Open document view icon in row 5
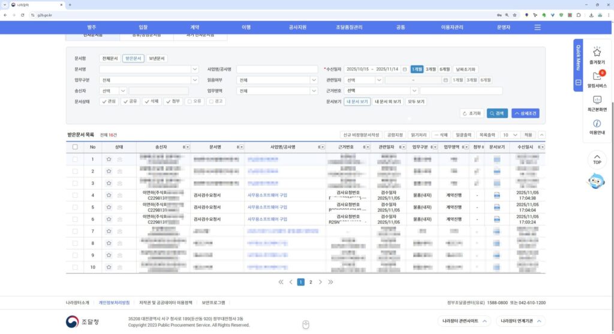The height and width of the screenshot is (334, 614). 496,207
